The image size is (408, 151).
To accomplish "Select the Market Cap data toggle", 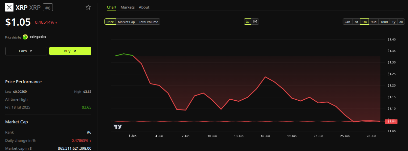I will (126, 22).
